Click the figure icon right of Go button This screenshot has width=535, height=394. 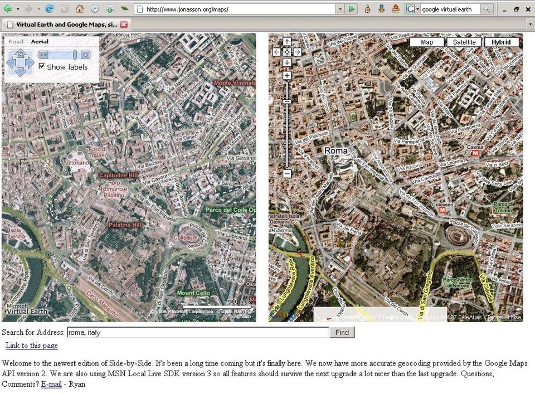point(367,9)
